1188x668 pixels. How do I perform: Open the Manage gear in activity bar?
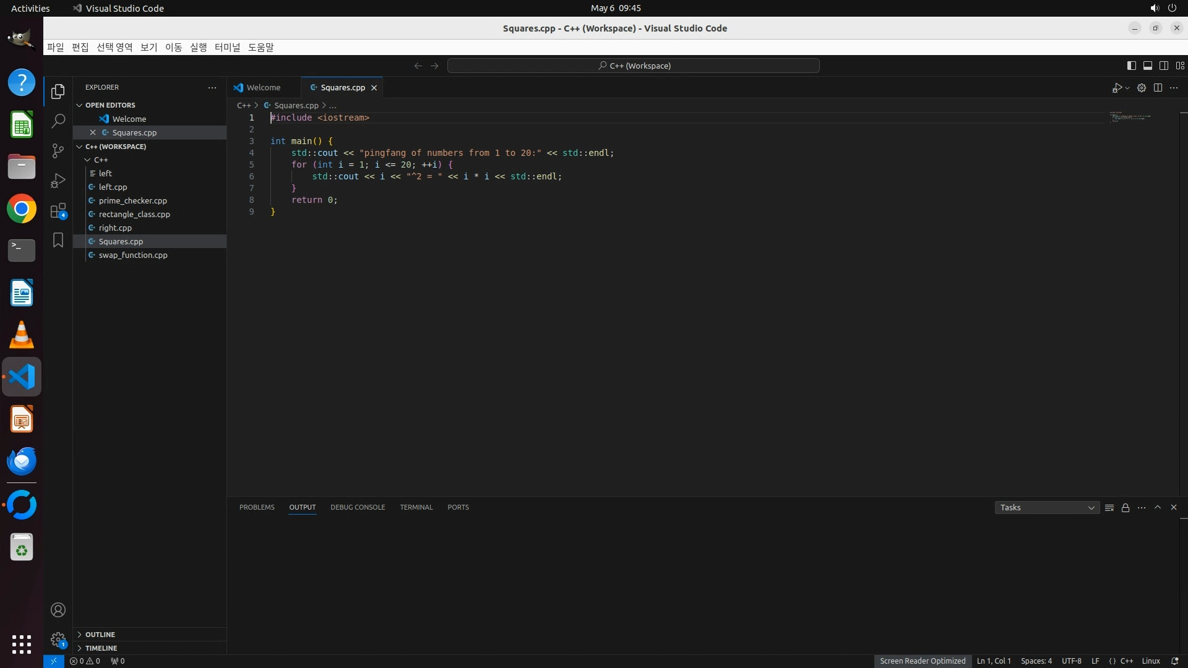[x=58, y=640]
